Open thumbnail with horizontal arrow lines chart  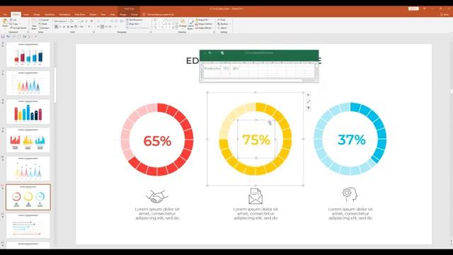click(28, 226)
